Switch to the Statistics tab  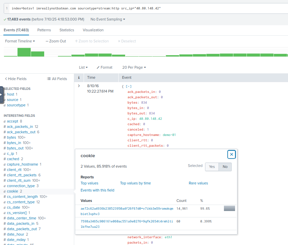pos(67,30)
